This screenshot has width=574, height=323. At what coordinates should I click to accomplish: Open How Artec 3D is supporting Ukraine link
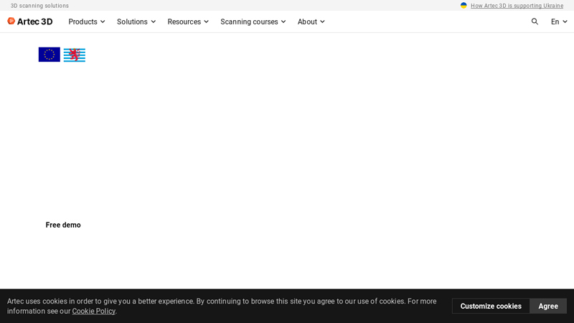(517, 6)
